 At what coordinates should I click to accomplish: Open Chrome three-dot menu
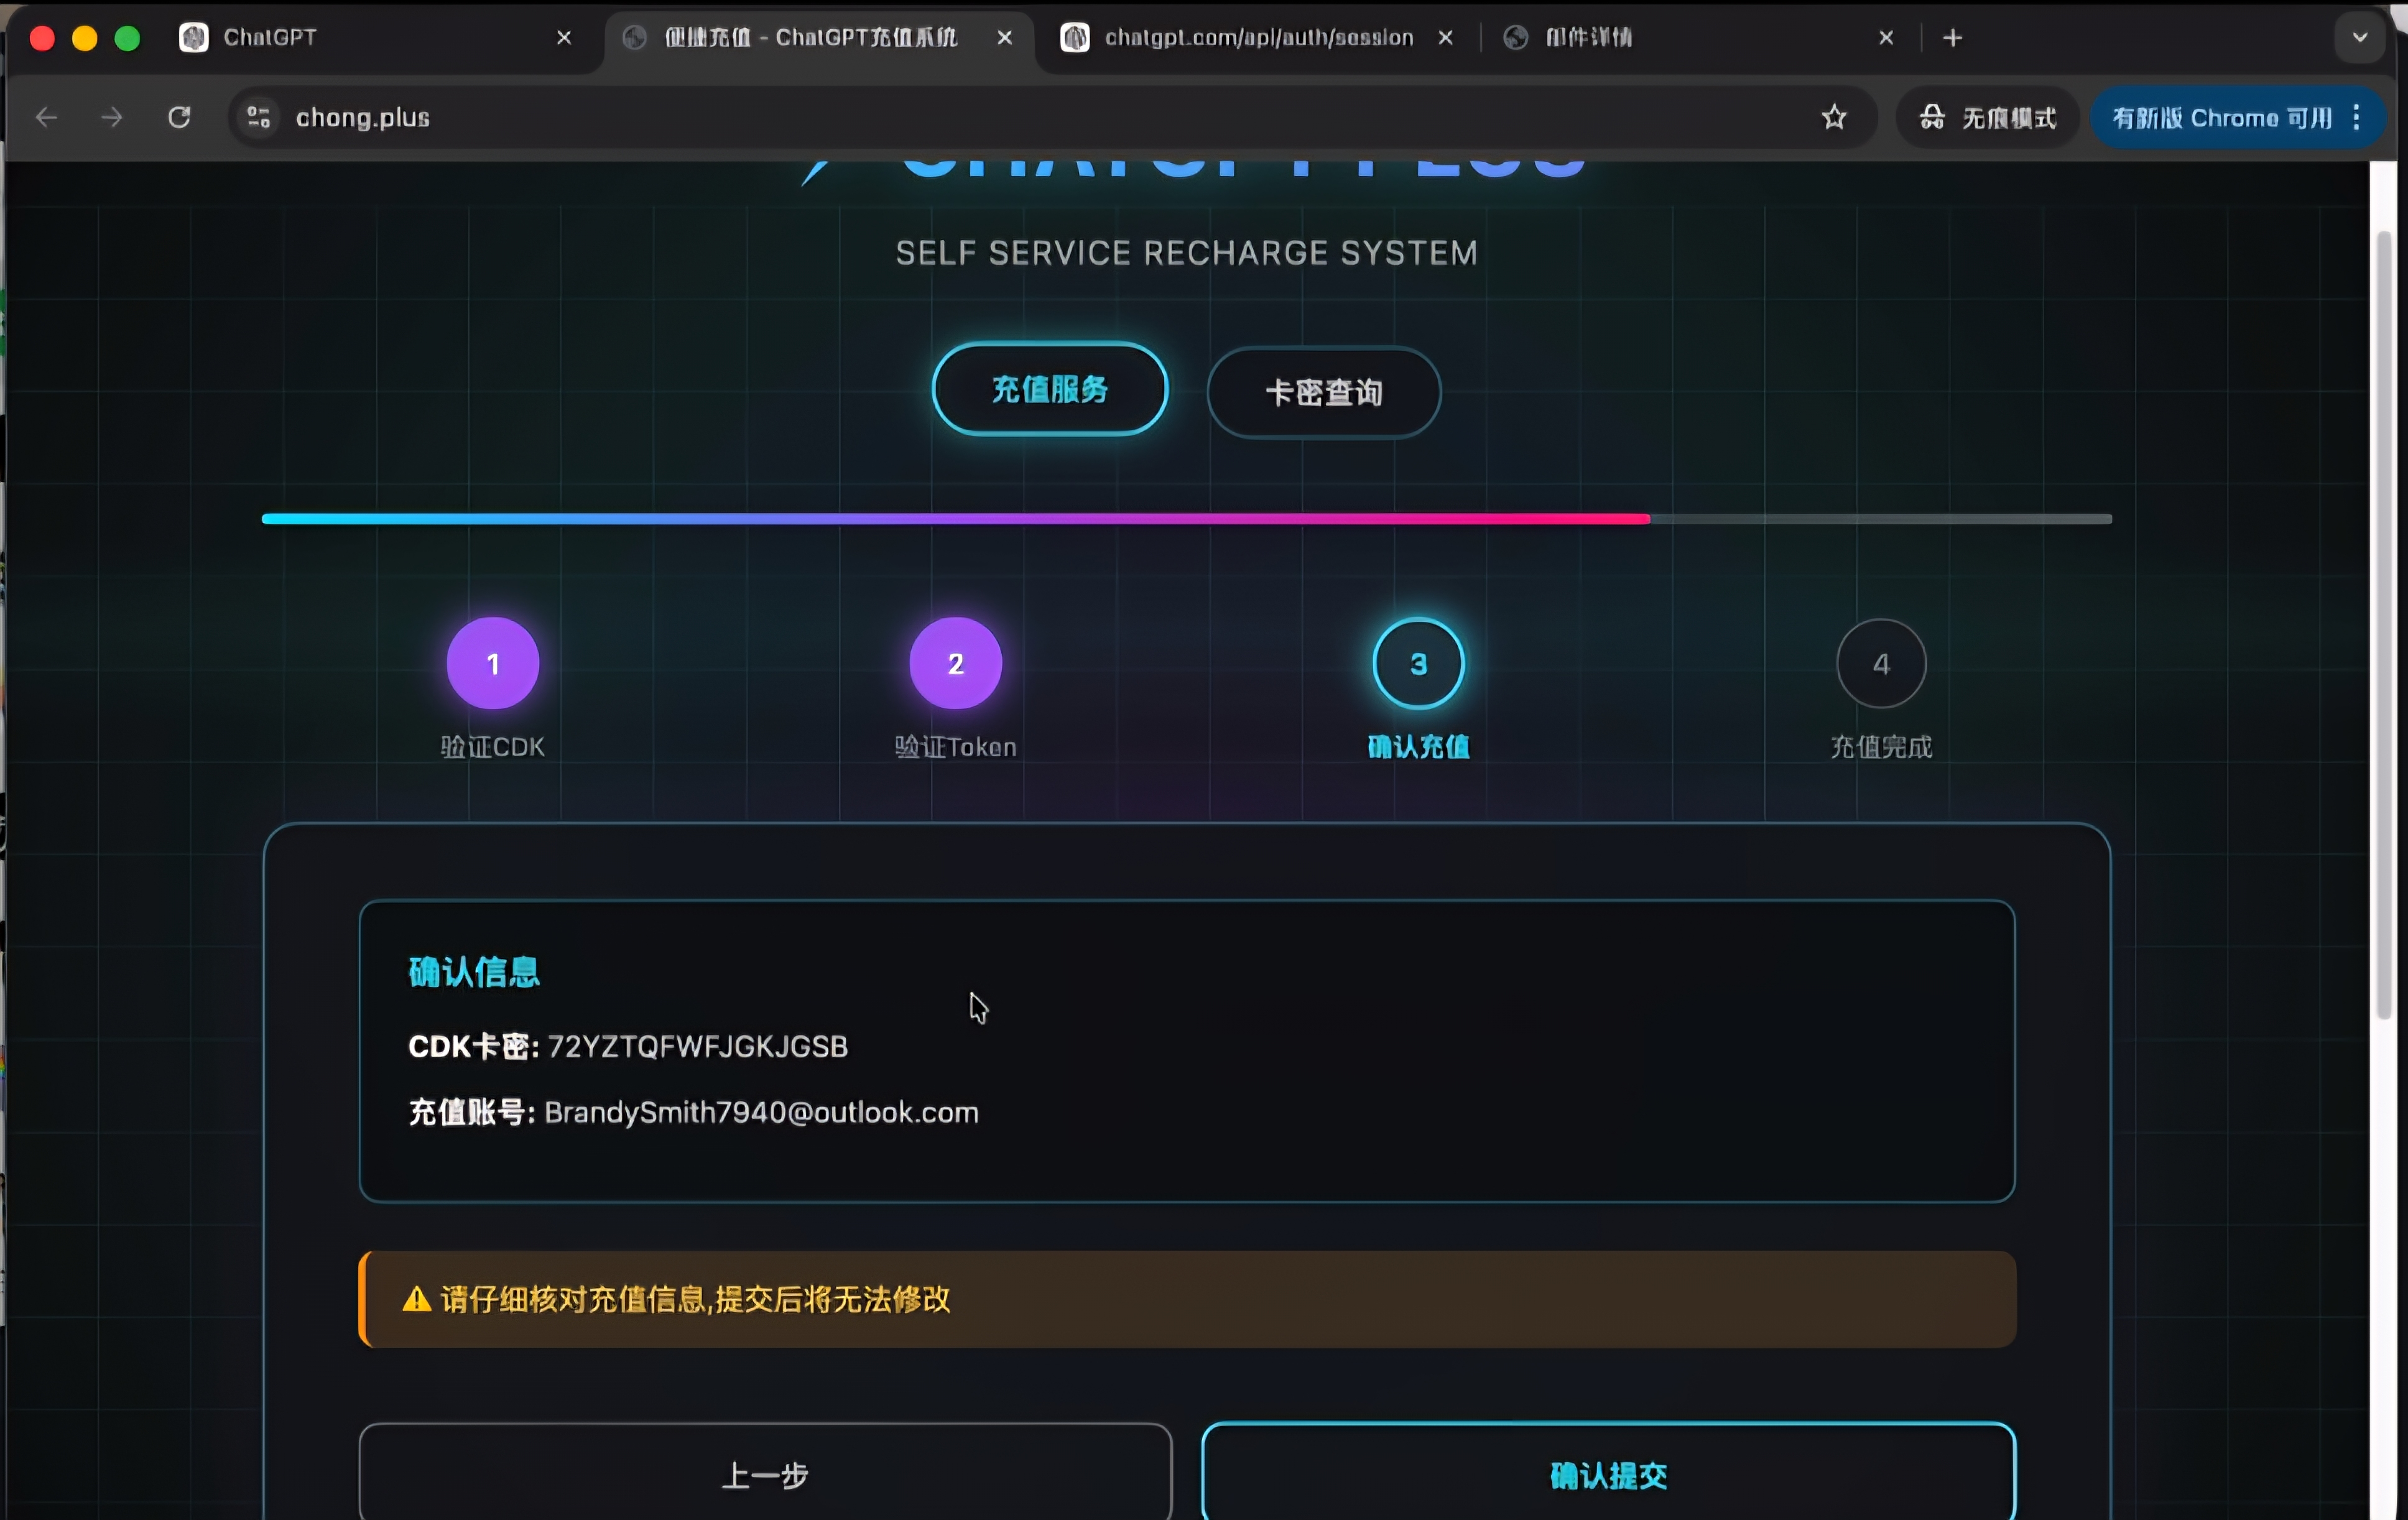coord(2357,118)
